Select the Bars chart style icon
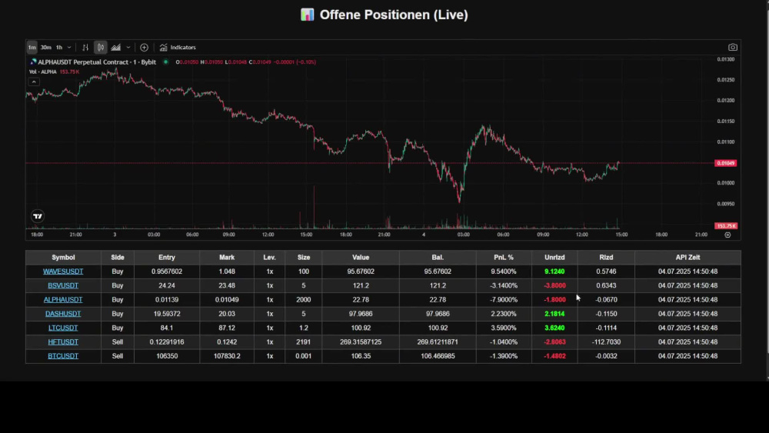The image size is (769, 433). coord(85,48)
